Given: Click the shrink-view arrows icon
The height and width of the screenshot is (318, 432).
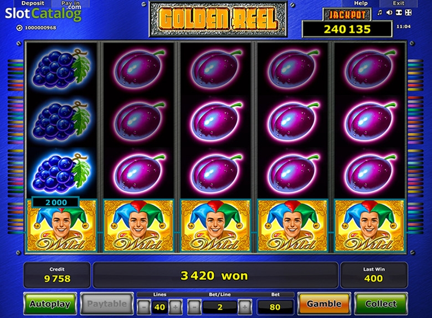Looking at the screenshot, I should [x=399, y=13].
